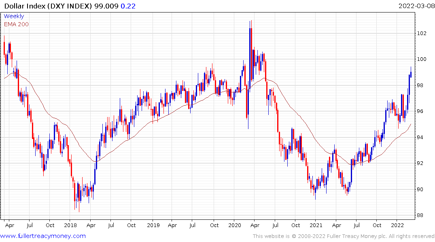Click the blue change value 0.22
The height and width of the screenshot is (242, 435).
[x=128, y=6]
